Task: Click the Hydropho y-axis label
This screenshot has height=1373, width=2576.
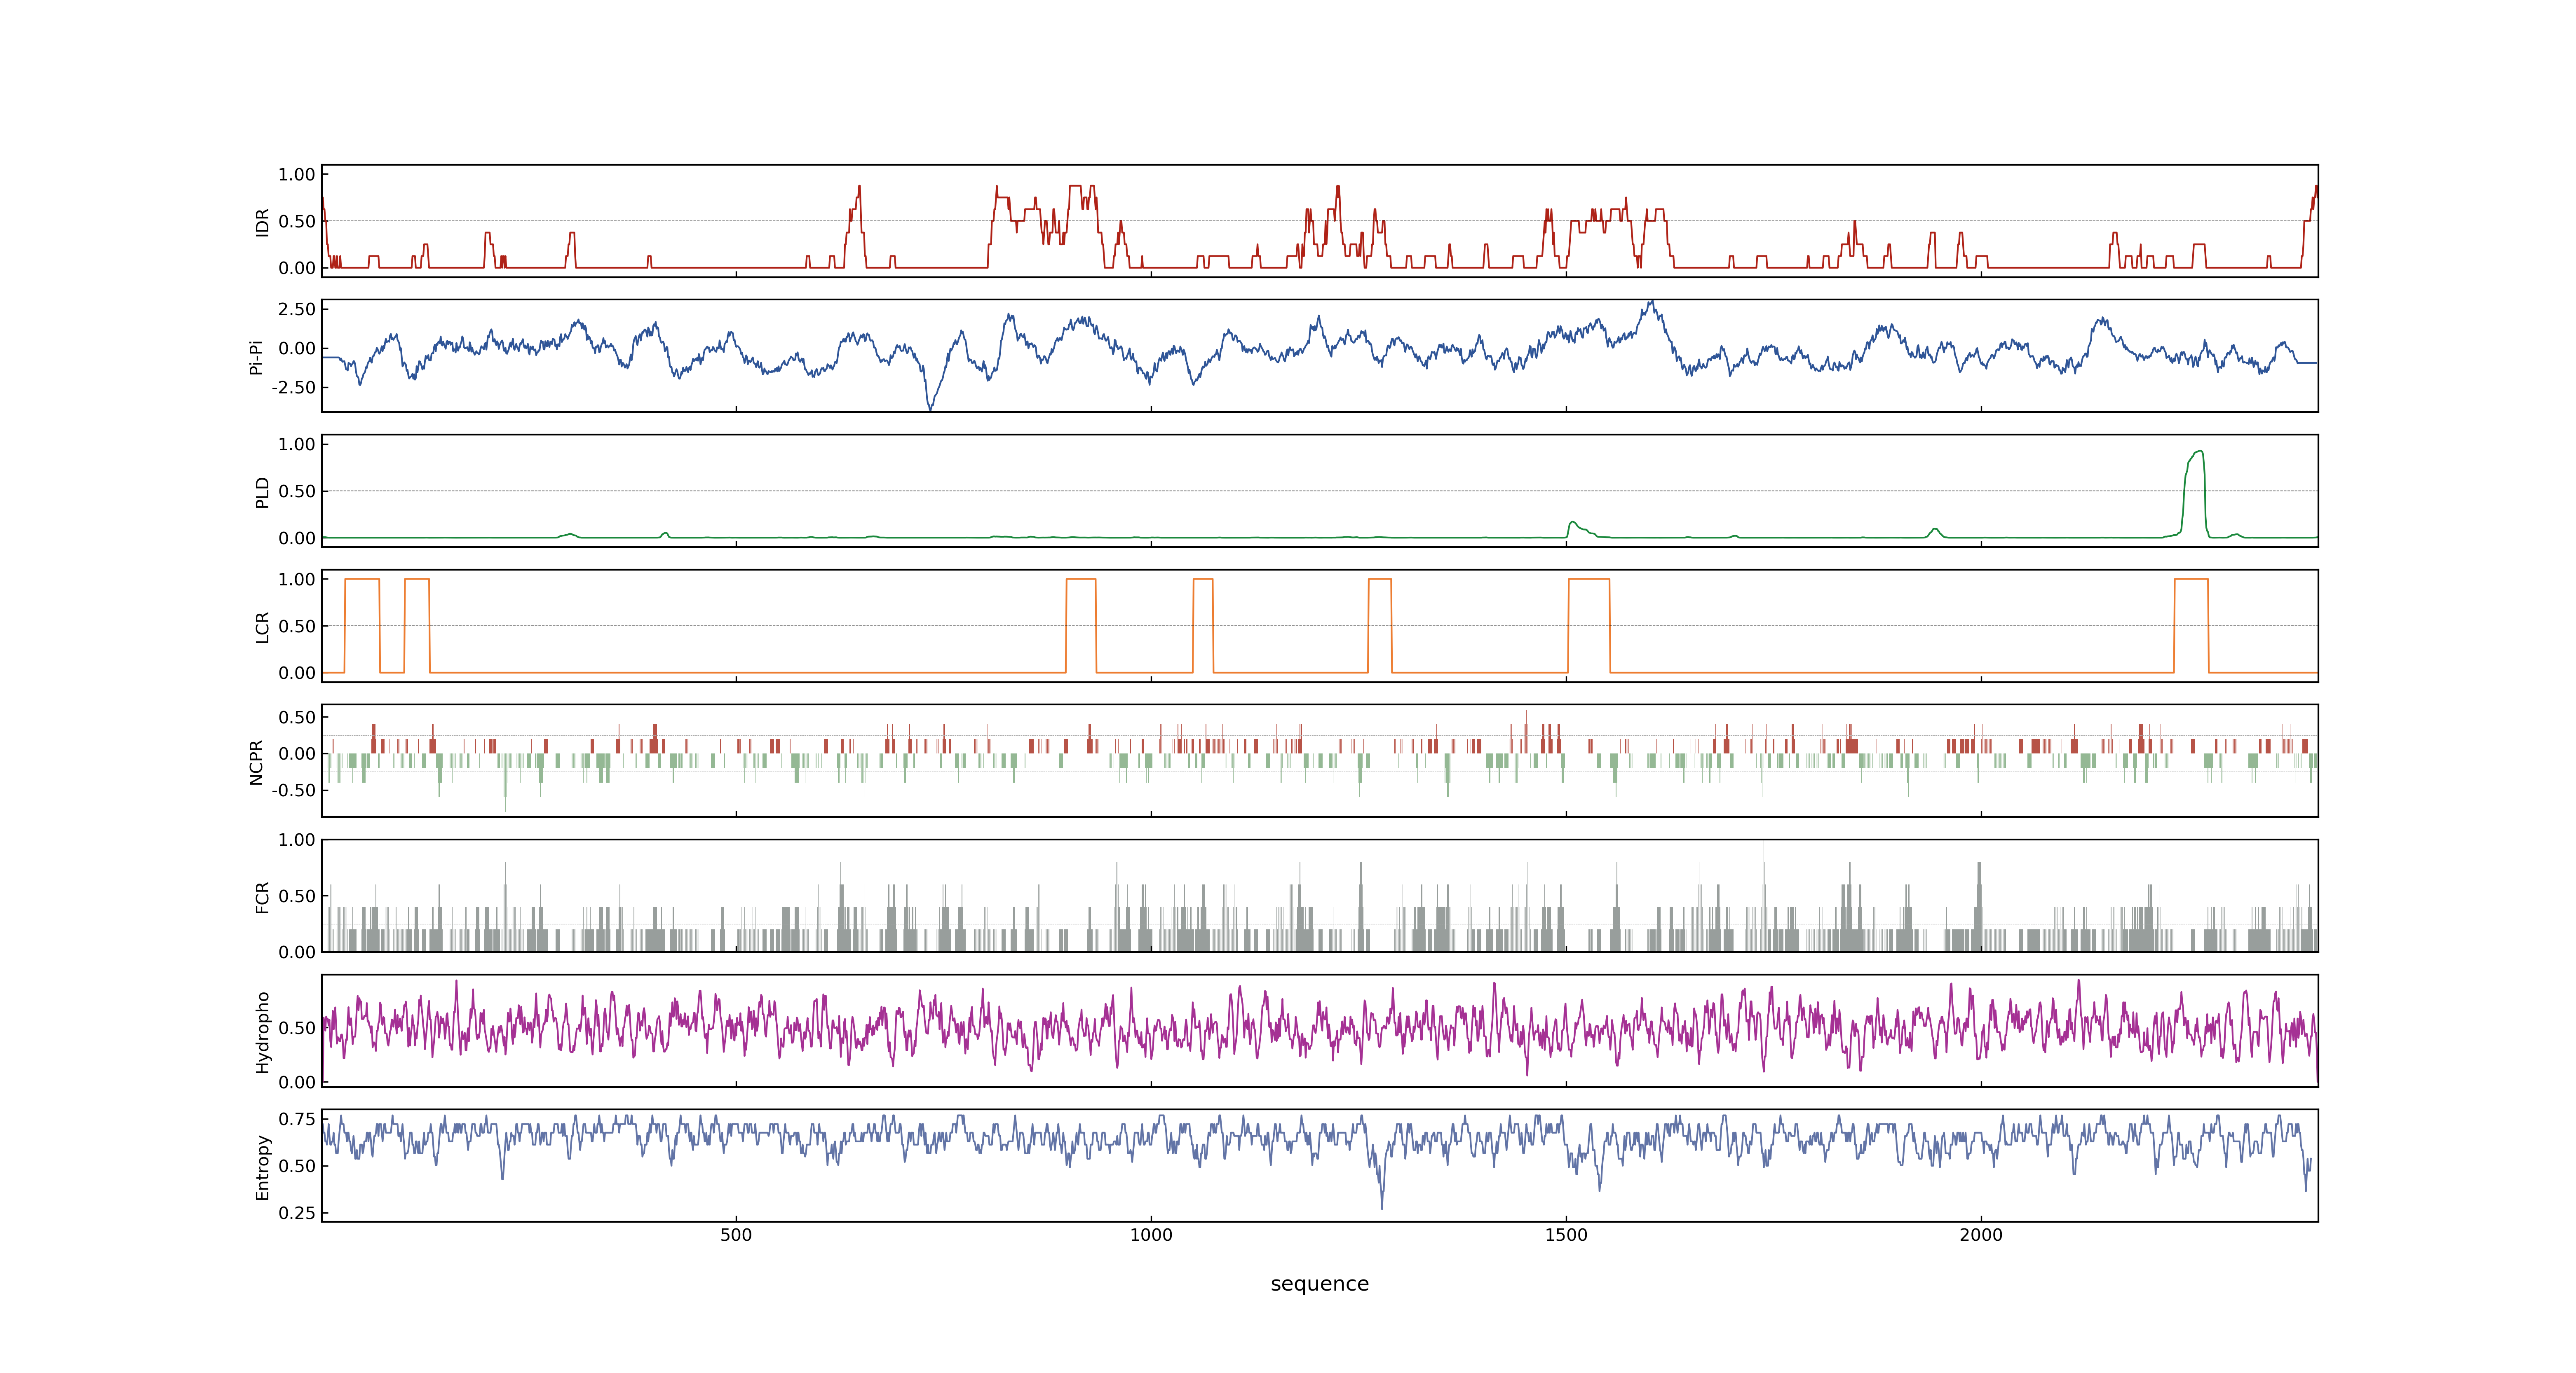Action: (x=262, y=1032)
